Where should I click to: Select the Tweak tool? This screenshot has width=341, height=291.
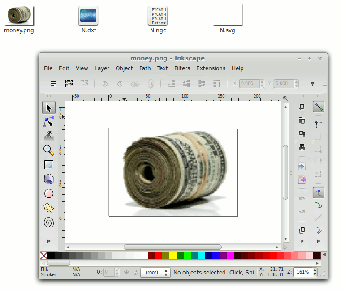pyautogui.click(x=49, y=136)
